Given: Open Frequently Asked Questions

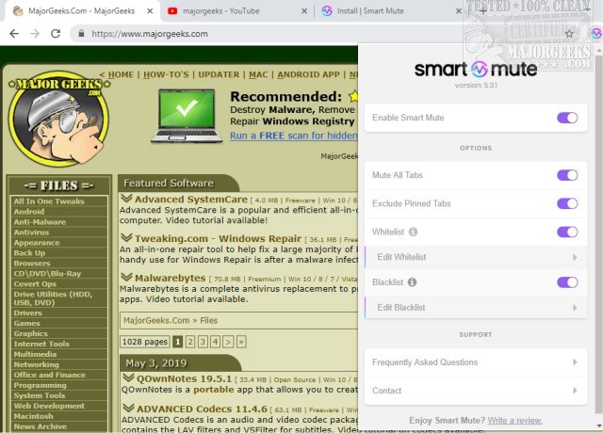Looking at the screenshot, I should [x=476, y=362].
